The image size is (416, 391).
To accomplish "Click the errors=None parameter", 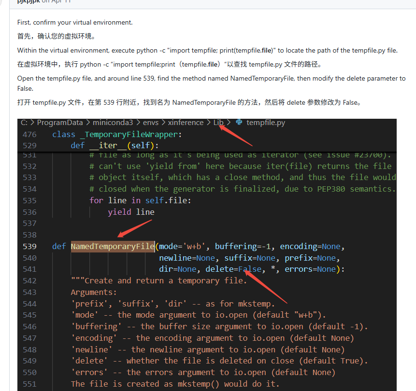I will (310, 269).
